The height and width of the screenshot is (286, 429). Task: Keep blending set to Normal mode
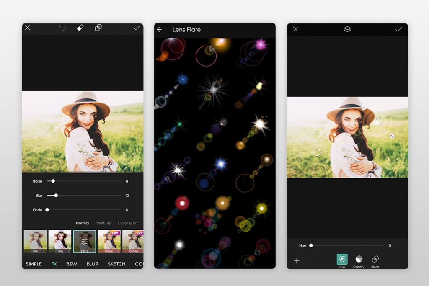(83, 223)
